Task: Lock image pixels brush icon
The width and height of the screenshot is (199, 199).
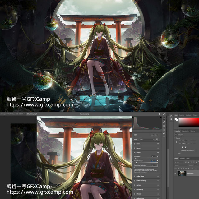Action: tap(181, 169)
